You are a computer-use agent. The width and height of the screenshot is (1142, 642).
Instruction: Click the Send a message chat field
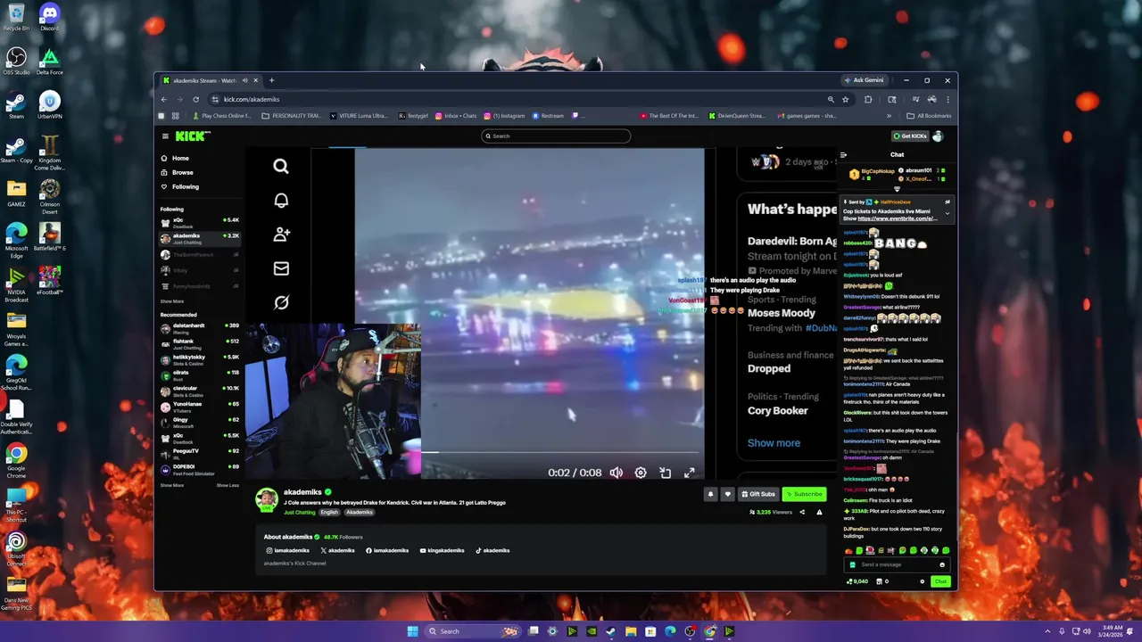897,564
